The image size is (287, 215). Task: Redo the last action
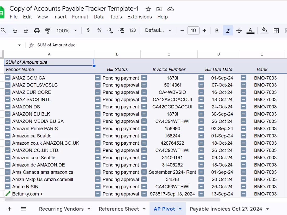(x=26, y=30)
